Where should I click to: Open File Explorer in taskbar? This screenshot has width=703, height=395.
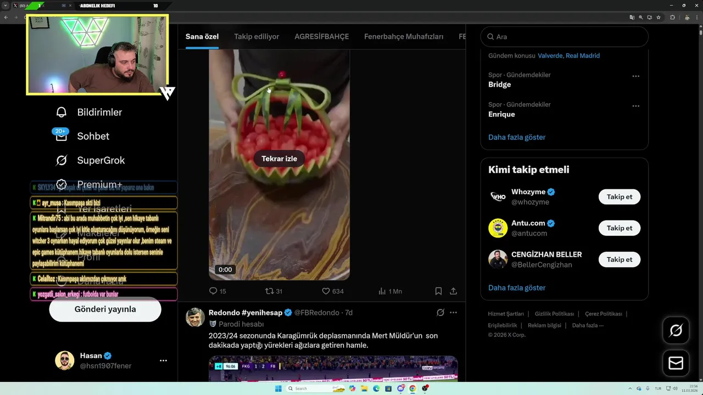click(364, 388)
